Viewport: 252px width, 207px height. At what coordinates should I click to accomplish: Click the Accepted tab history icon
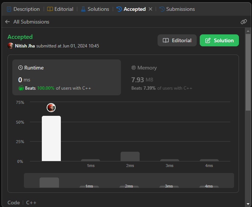tap(119, 9)
